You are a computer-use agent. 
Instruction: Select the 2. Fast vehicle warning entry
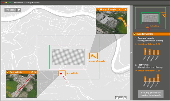149,66
